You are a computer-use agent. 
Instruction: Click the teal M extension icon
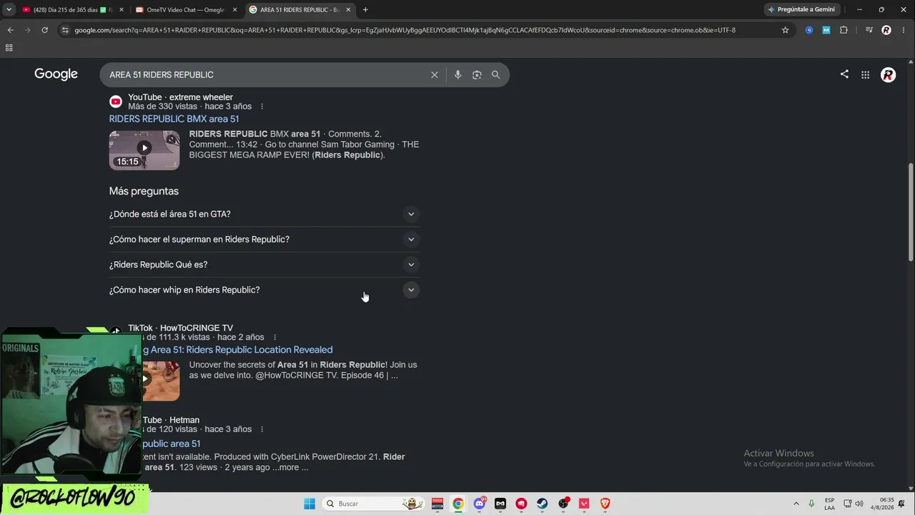(x=826, y=30)
